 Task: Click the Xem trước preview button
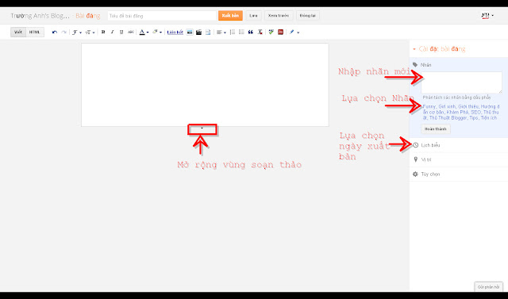[x=279, y=16]
